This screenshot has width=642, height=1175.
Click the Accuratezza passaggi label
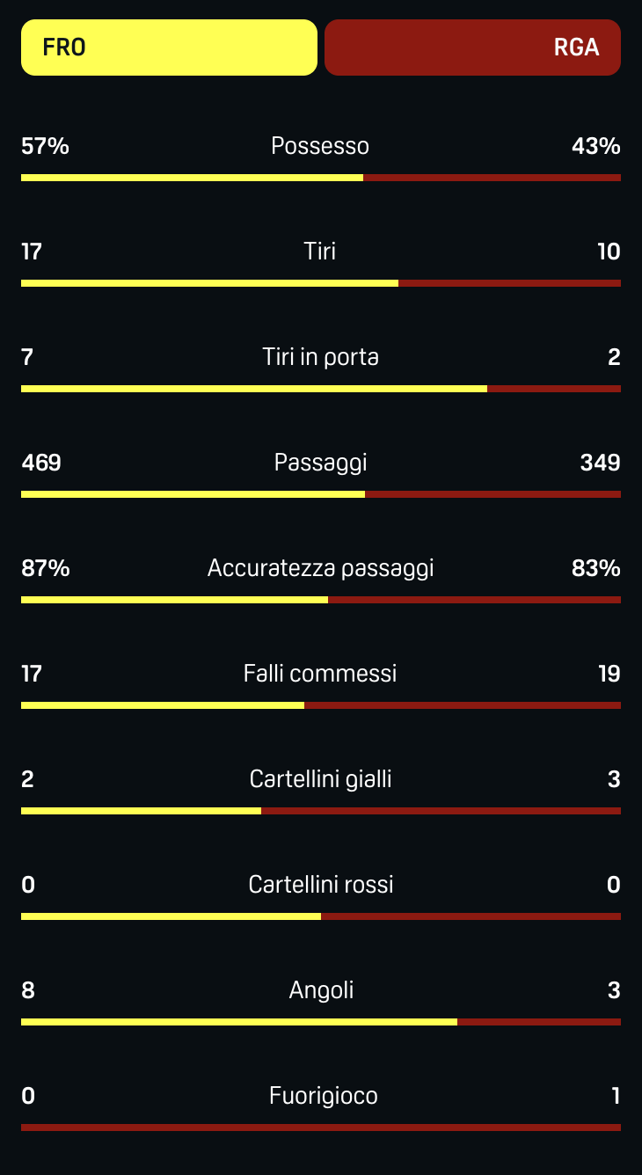click(320, 568)
